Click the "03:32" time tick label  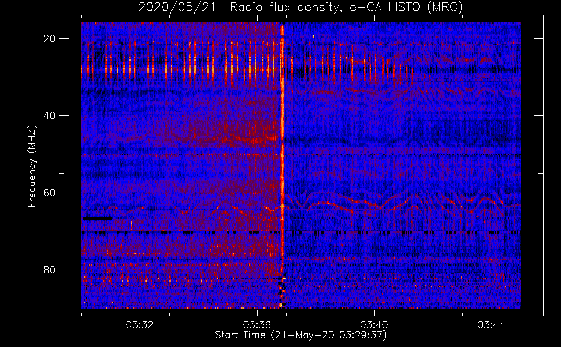140,325
